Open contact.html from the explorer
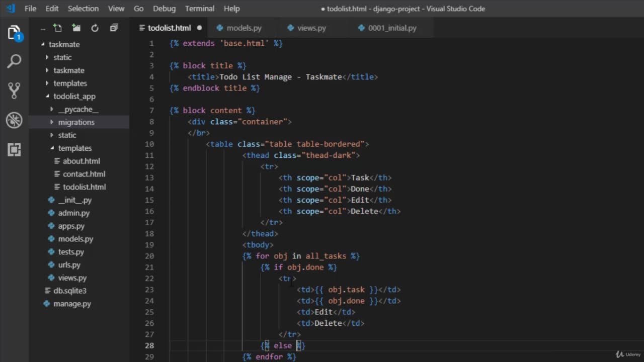 pyautogui.click(x=84, y=174)
